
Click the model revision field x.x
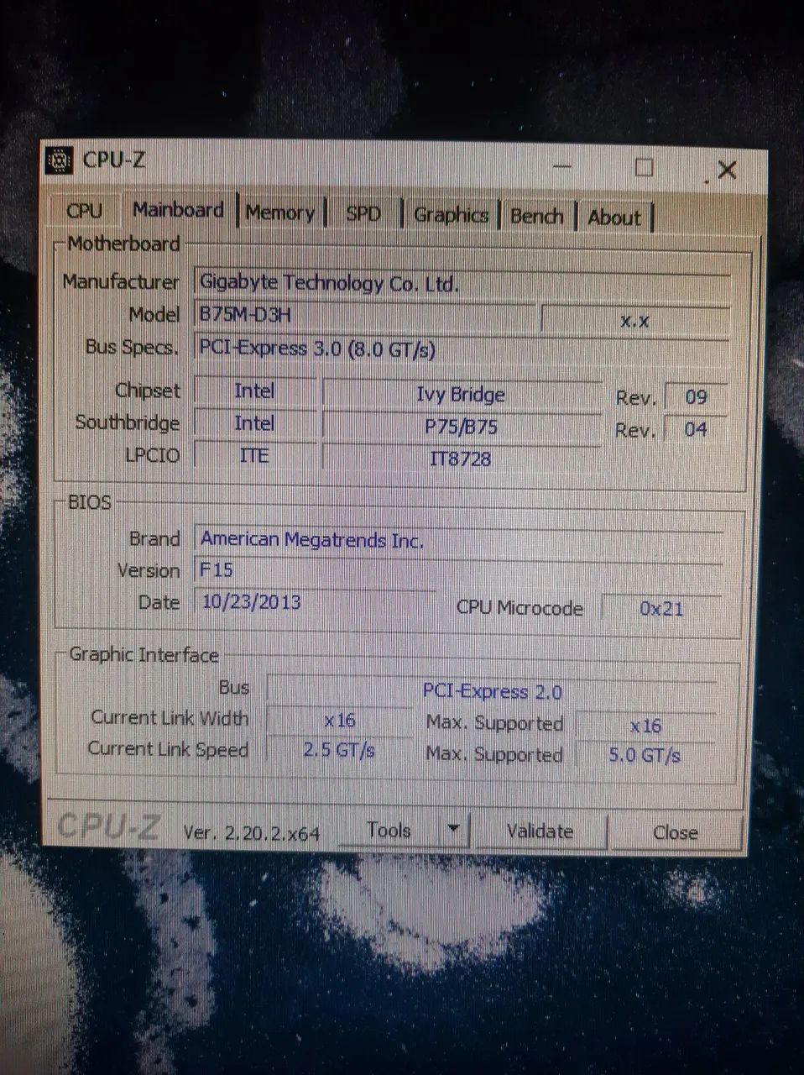click(x=634, y=320)
